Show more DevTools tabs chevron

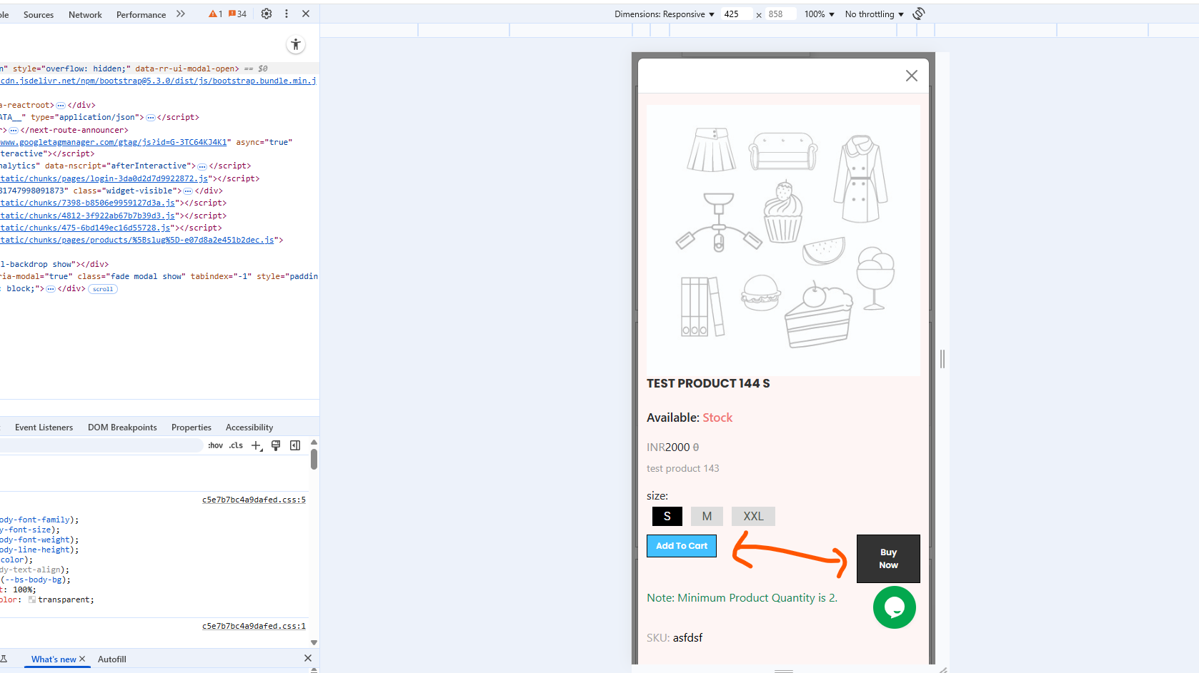tap(181, 14)
